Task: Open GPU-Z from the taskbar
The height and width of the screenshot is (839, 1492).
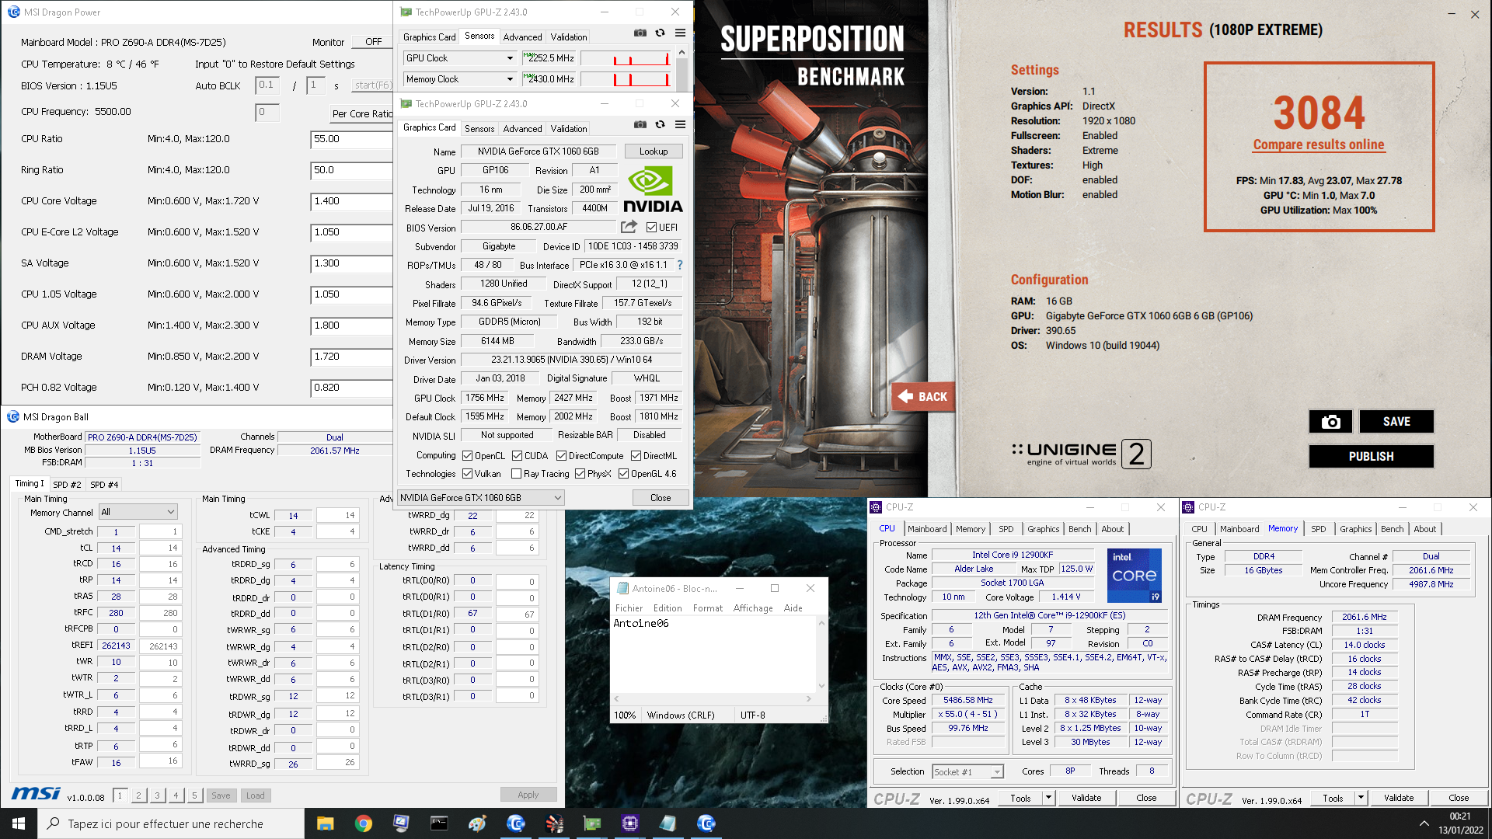Action: click(592, 823)
